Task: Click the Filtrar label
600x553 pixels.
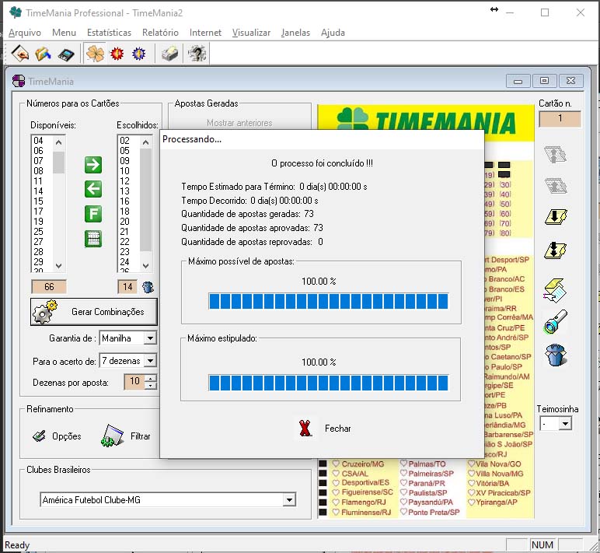Action: 140,436
